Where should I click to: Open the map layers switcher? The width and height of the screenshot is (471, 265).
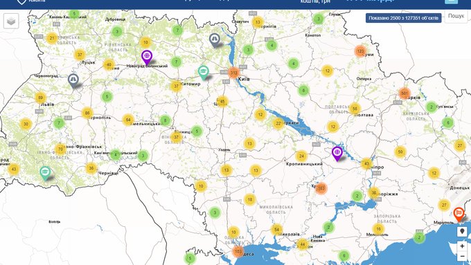[x=11, y=21]
